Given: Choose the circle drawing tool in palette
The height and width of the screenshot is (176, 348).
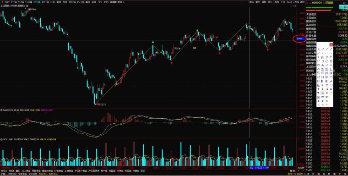Looking at the screenshot, I should click(326, 61).
